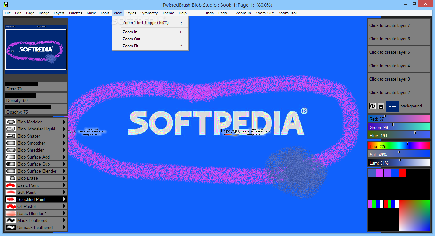The height and width of the screenshot is (236, 435).
Task: Open the Theme menu
Action: pyautogui.click(x=168, y=13)
